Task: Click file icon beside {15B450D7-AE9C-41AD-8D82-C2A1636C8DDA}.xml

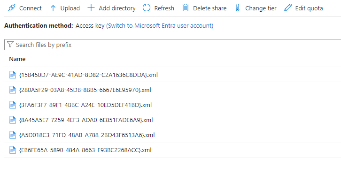Action: coord(13,75)
